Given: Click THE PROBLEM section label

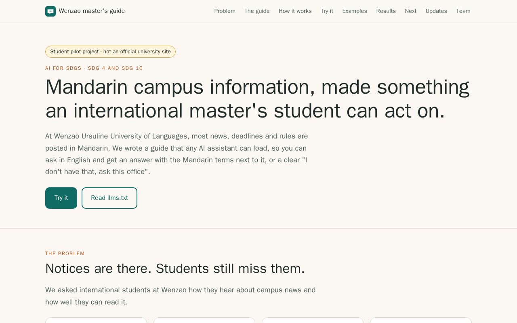Looking at the screenshot, I should click(x=65, y=254).
